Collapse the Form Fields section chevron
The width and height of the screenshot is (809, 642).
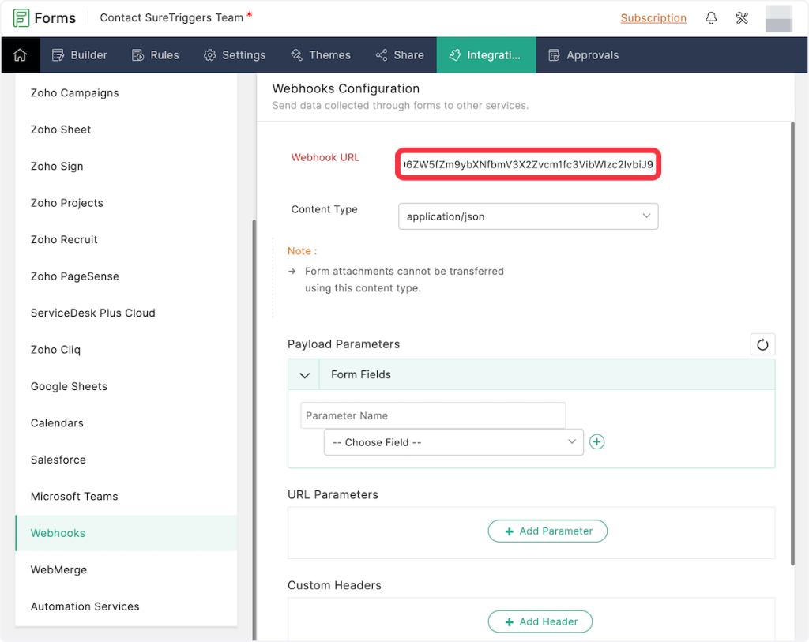tap(304, 375)
